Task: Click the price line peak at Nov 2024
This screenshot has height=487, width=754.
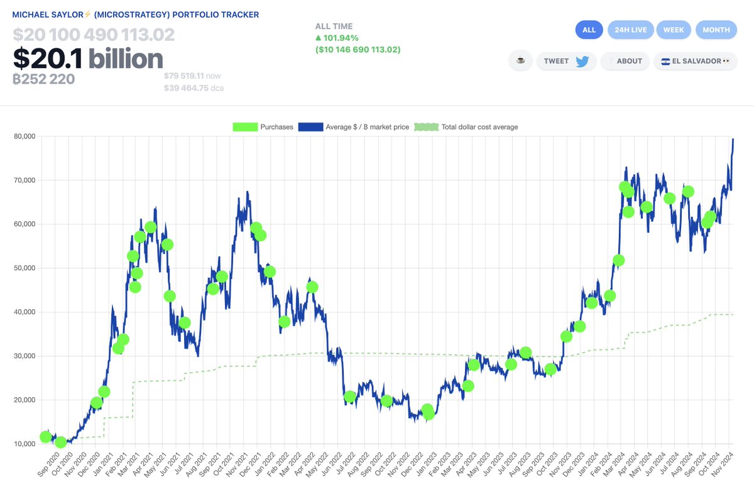Action: [x=733, y=140]
